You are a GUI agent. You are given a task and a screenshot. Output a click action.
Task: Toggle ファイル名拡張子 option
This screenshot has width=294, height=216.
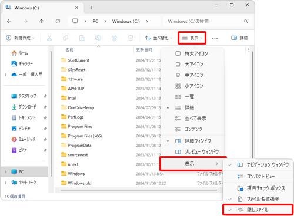coord(258,199)
